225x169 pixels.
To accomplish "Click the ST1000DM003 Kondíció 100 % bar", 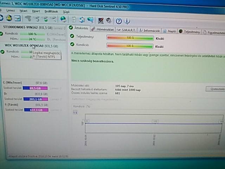I will tap(32, 34).
